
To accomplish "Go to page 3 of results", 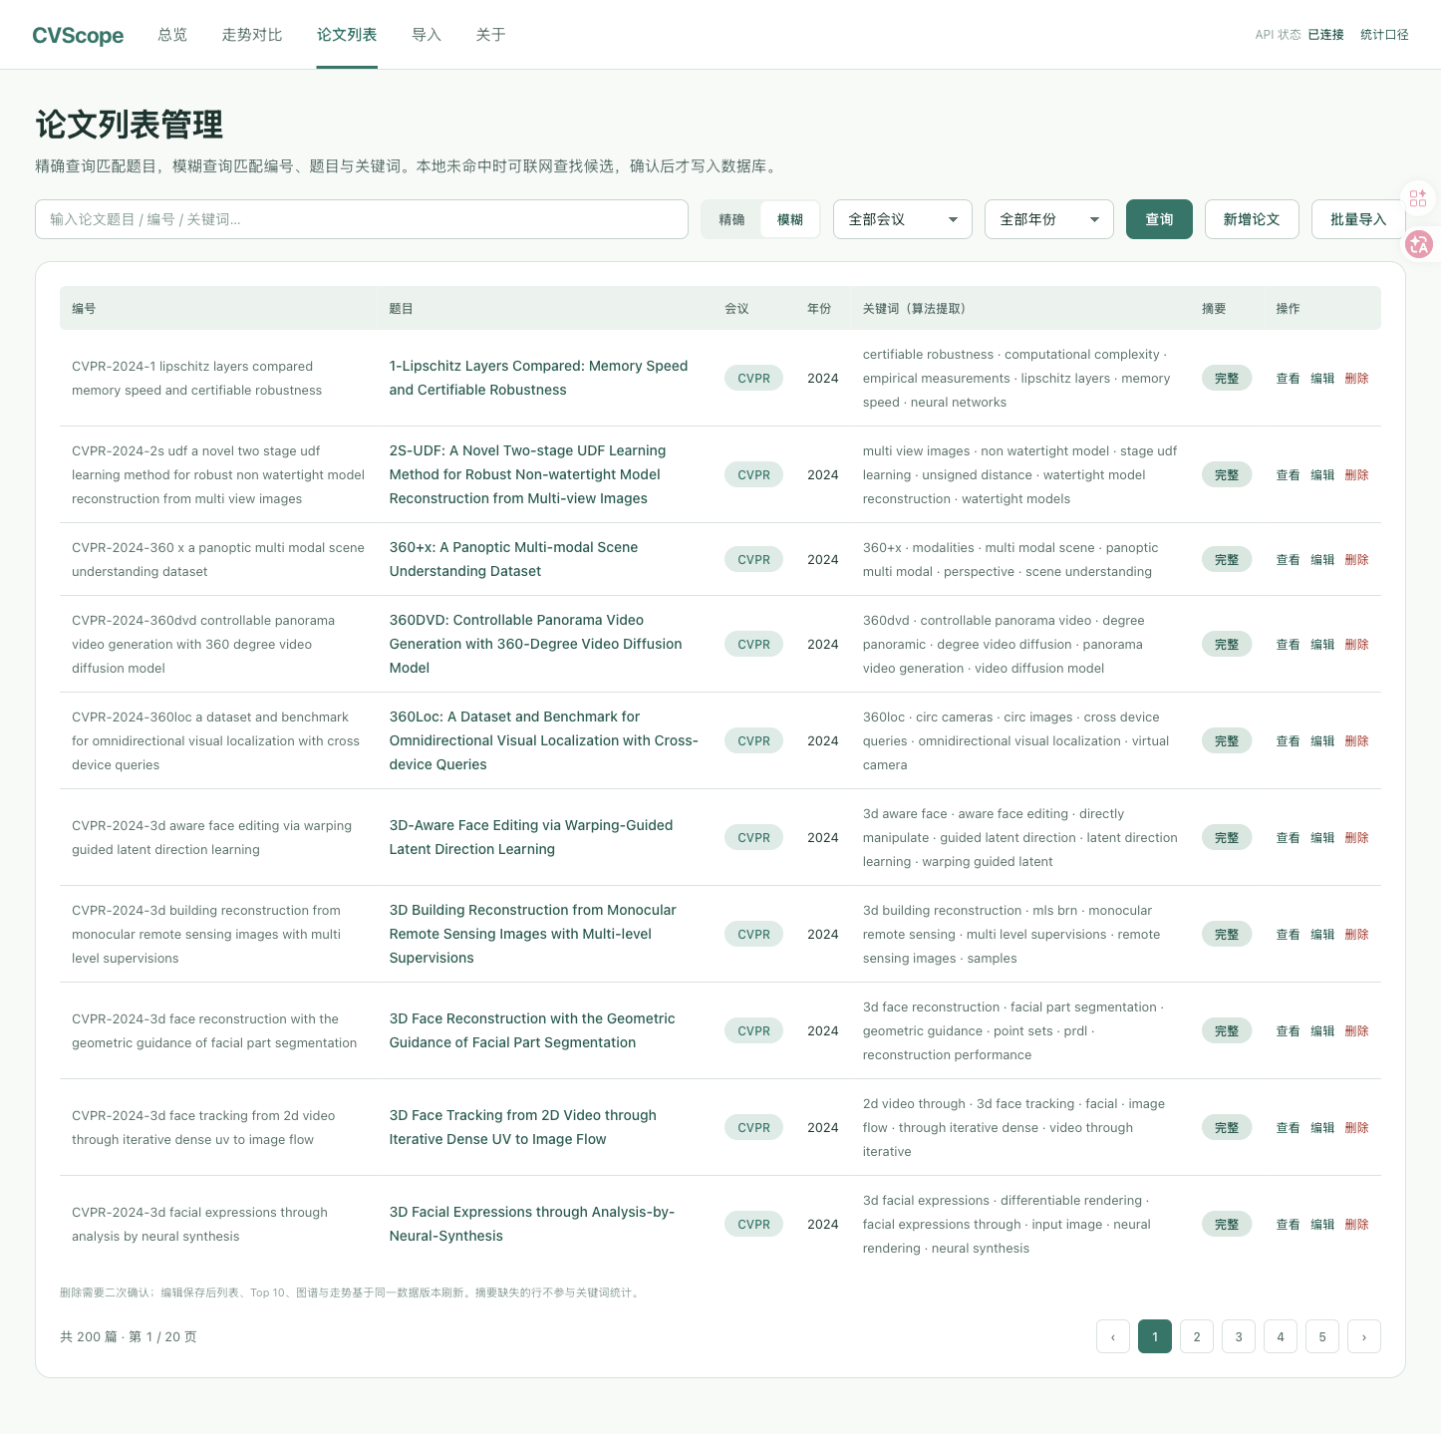I will point(1239,1336).
